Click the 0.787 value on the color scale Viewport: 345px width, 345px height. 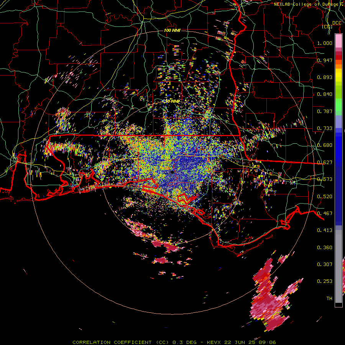[325, 111]
